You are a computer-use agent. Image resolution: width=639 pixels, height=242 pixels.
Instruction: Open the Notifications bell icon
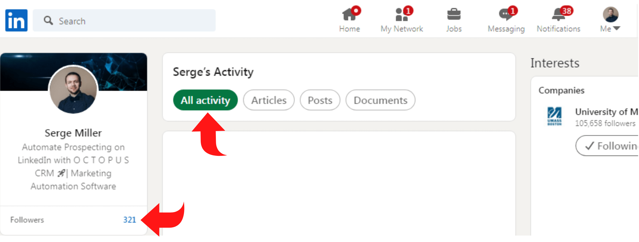(x=559, y=14)
